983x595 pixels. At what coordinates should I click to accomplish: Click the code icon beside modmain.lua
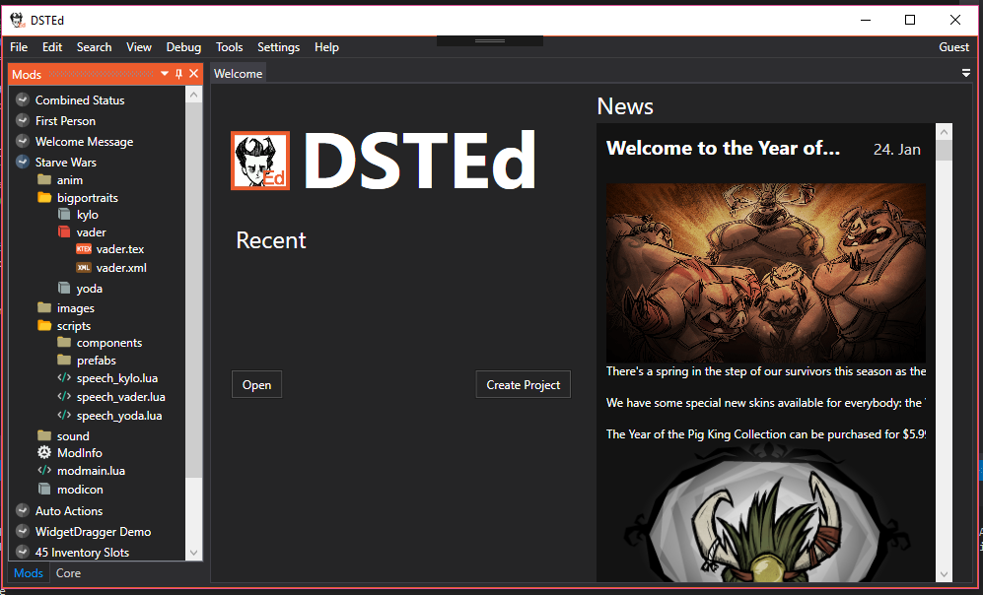click(x=44, y=471)
